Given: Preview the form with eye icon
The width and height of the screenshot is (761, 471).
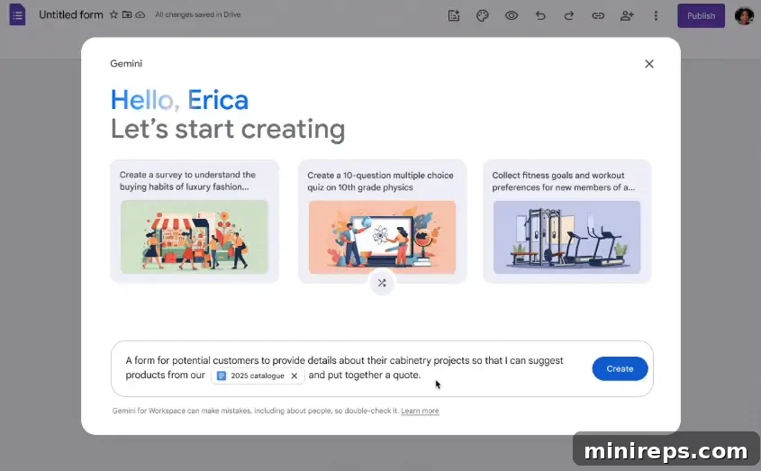Looking at the screenshot, I should (511, 15).
